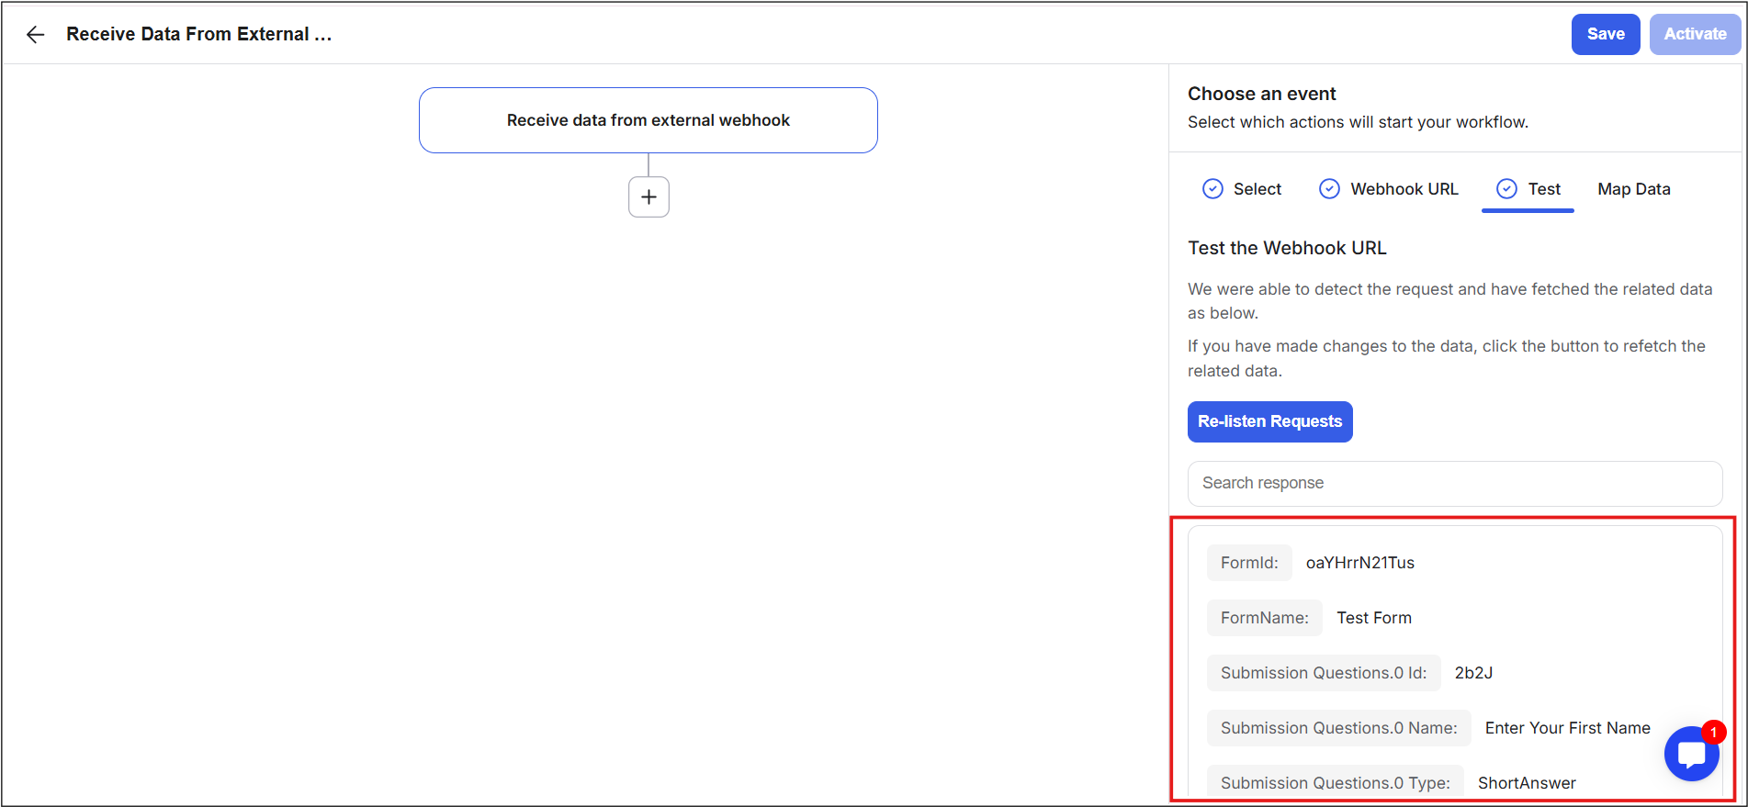Open the chat support widget

click(x=1691, y=754)
